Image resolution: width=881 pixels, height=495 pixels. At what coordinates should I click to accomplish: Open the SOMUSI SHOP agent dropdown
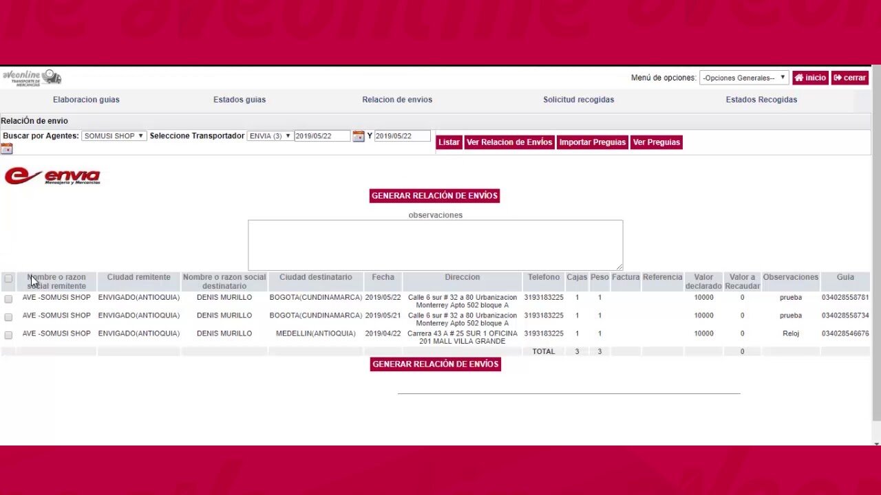pos(114,136)
